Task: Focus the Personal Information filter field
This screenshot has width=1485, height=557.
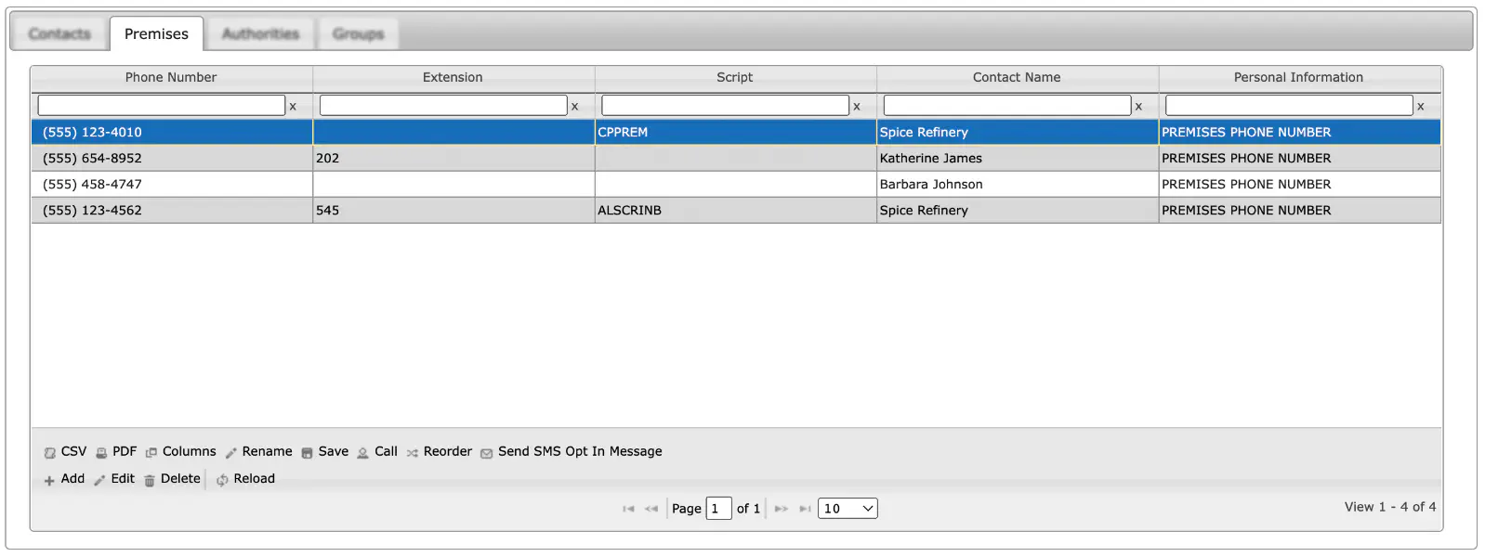Action: coord(1289,106)
